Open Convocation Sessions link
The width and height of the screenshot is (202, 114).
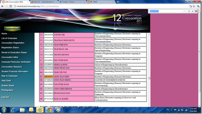pyautogui.click(x=12, y=67)
